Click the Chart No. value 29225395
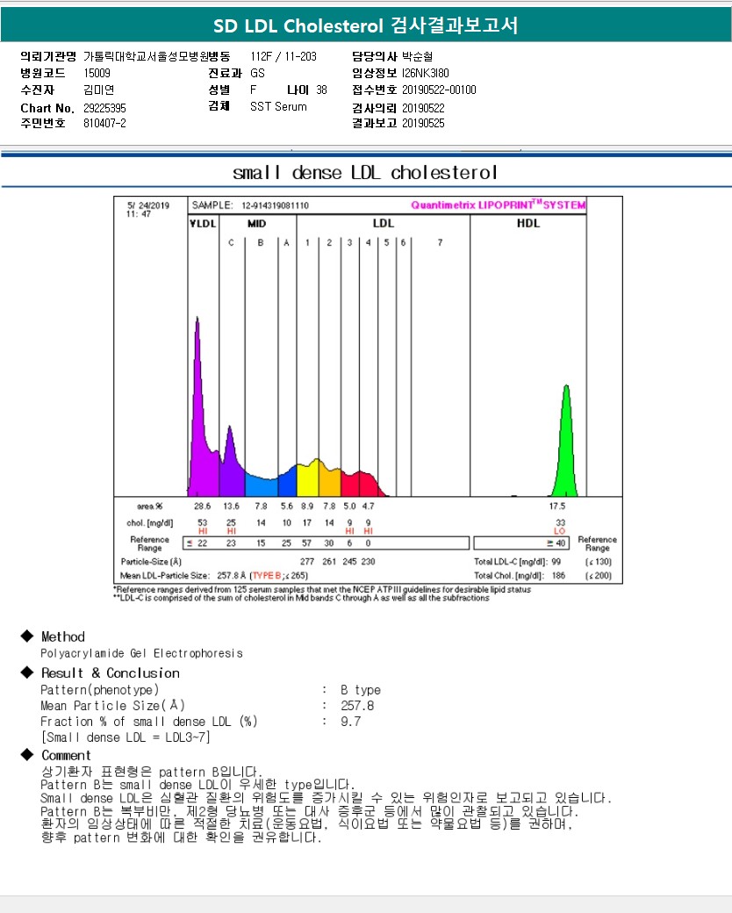 click(104, 107)
